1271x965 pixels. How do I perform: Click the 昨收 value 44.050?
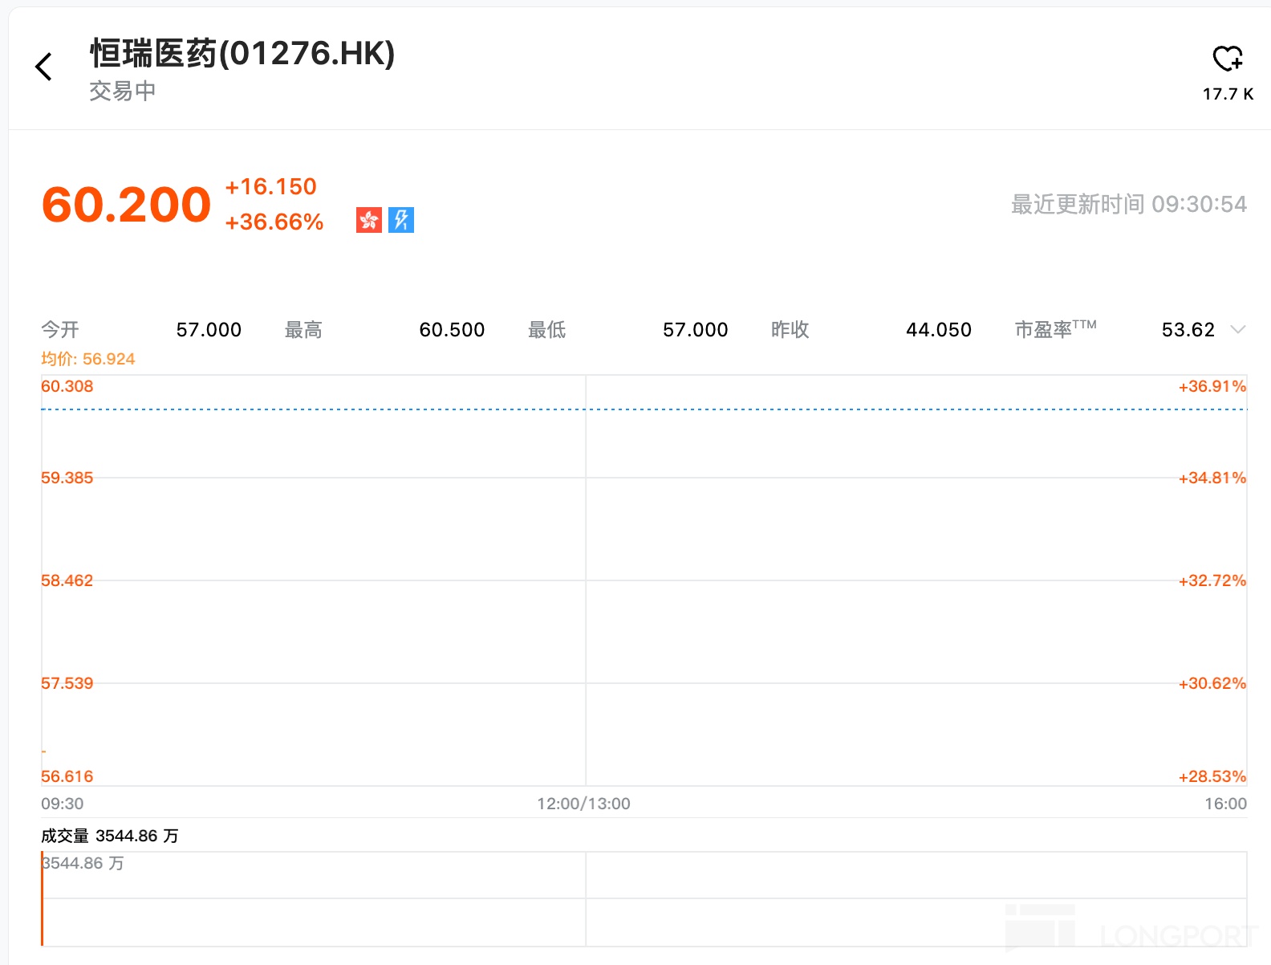pyautogui.click(x=939, y=330)
